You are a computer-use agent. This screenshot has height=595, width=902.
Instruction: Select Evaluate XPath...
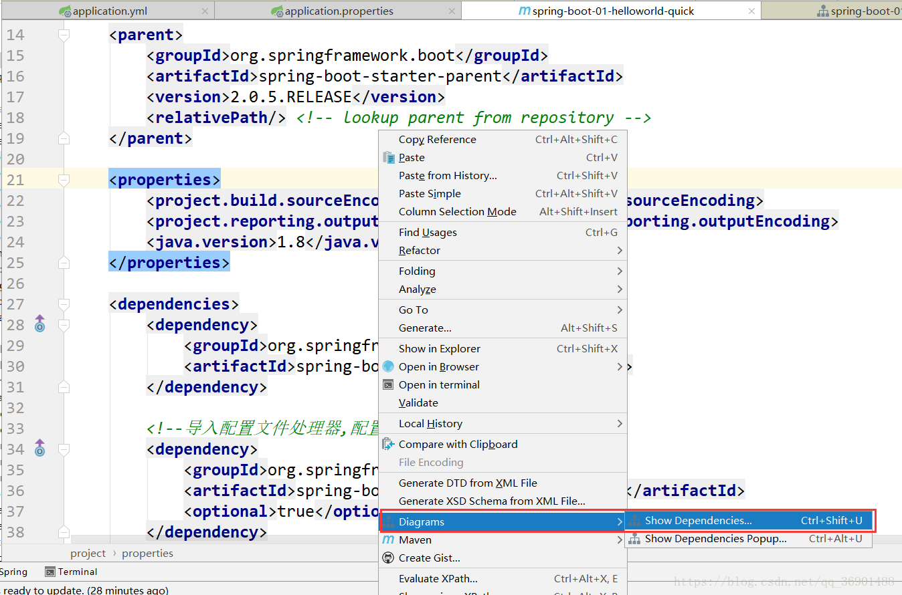[x=503, y=579]
